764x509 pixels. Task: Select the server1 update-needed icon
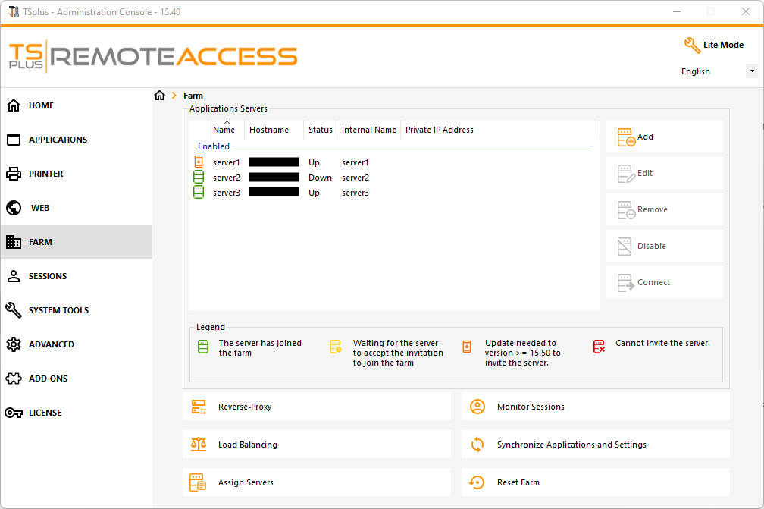tap(199, 162)
